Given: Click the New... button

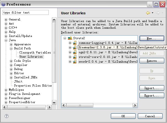Looking at the screenshot, I should [x=152, y=38].
